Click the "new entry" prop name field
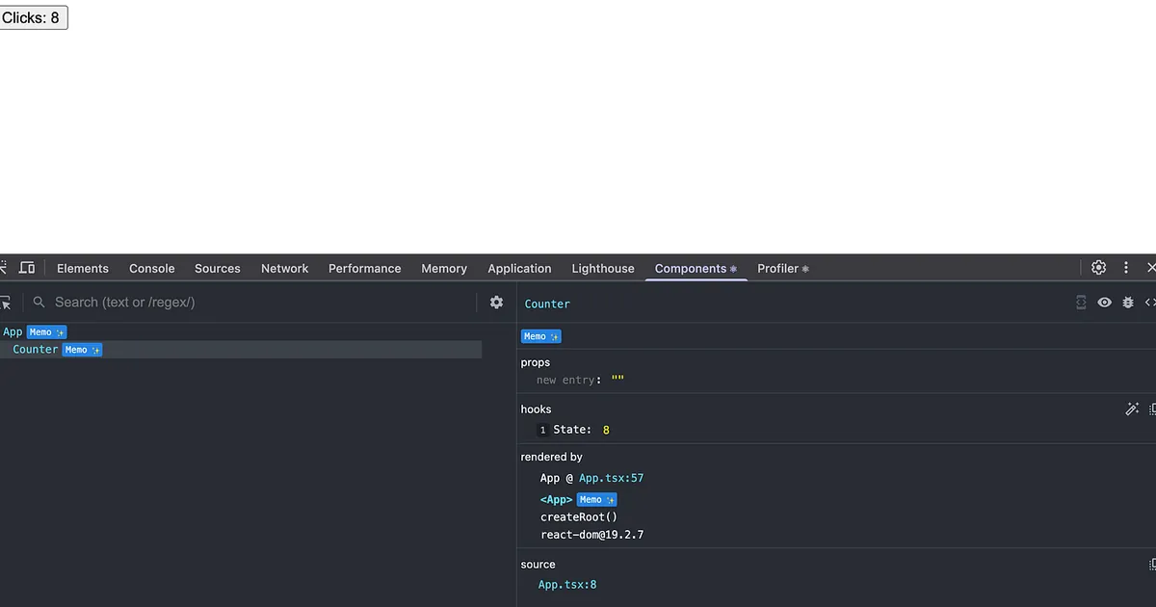This screenshot has height=607, width=1156. (566, 381)
